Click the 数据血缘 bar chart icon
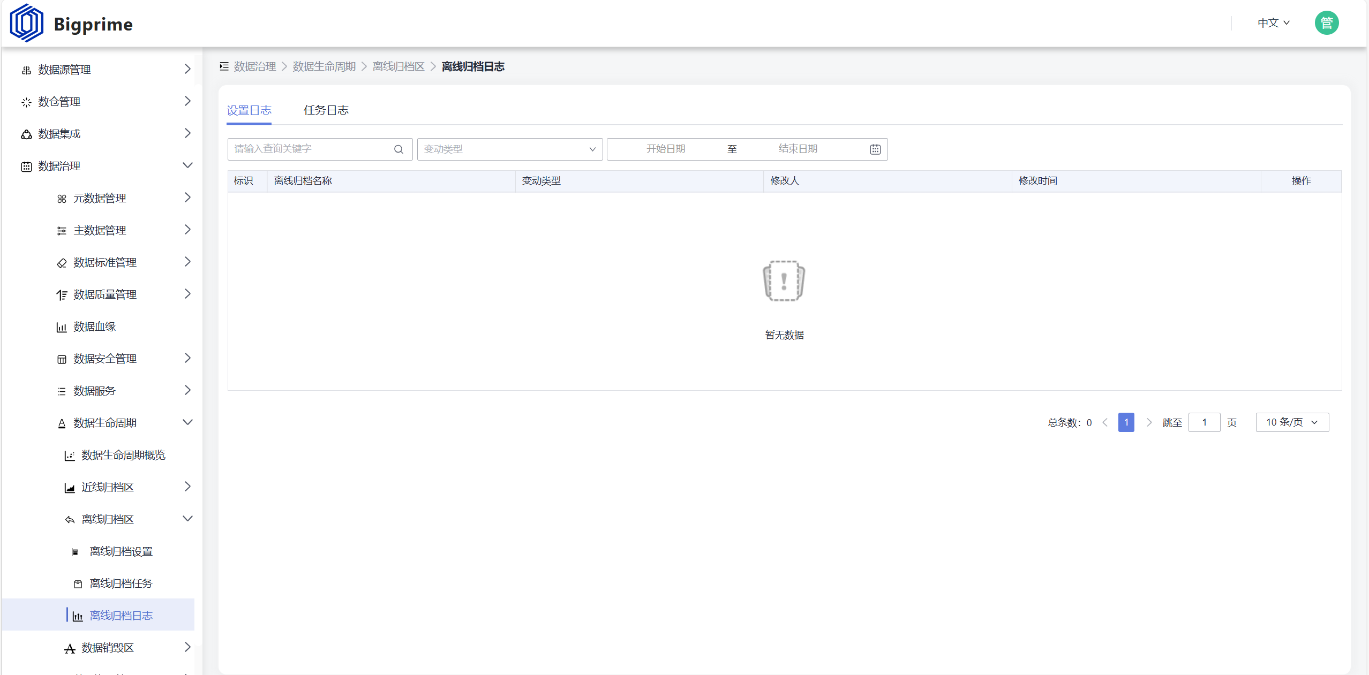The image size is (1369, 675). pos(62,327)
